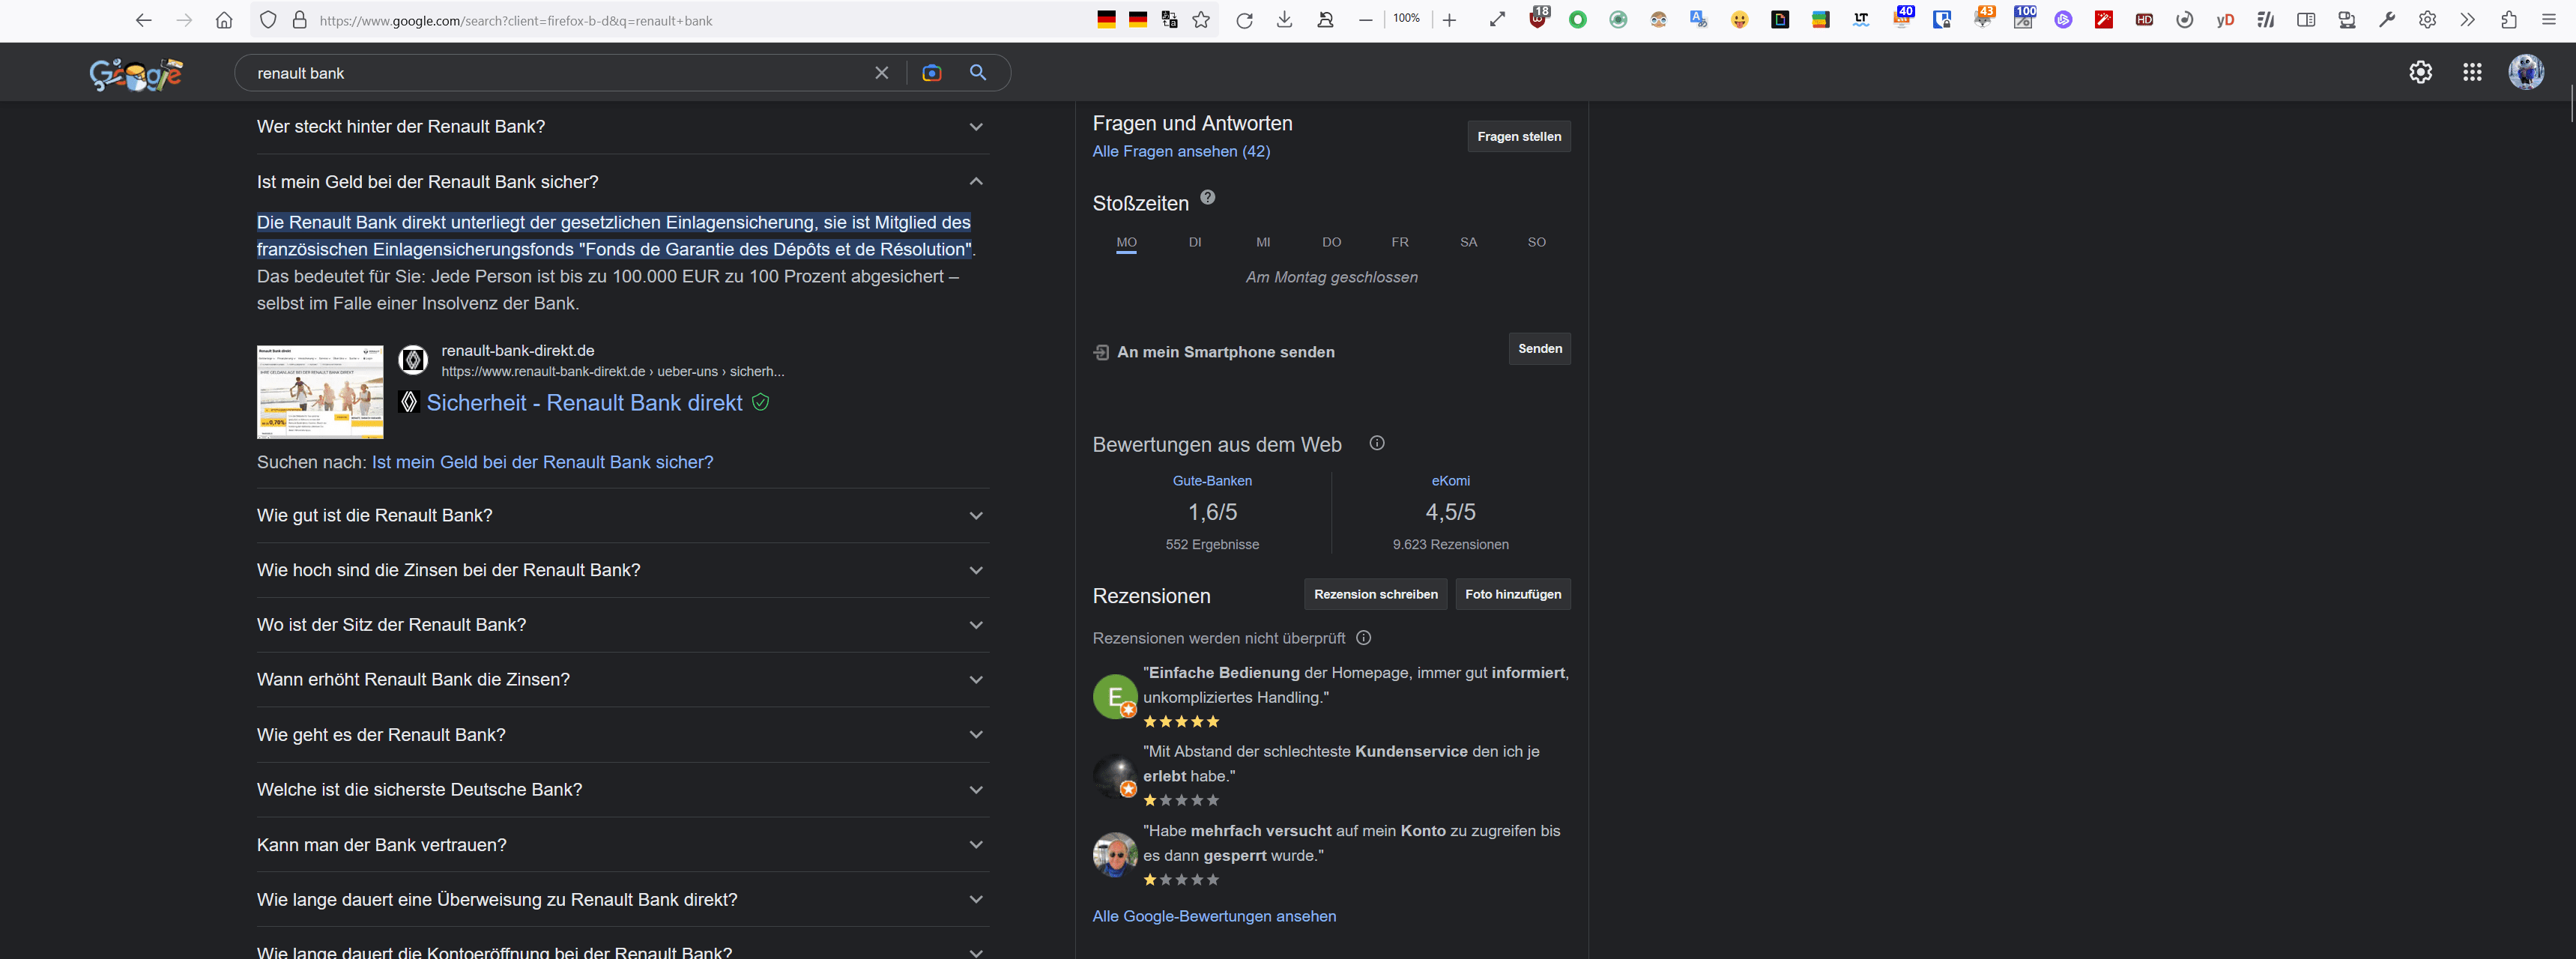Click the 'Fragen stellen' button
This screenshot has width=2576, height=959.
coord(1519,136)
